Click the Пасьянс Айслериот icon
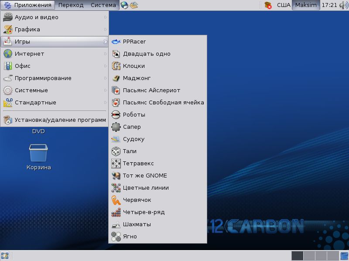The height and width of the screenshot is (261, 349). tap(116, 90)
